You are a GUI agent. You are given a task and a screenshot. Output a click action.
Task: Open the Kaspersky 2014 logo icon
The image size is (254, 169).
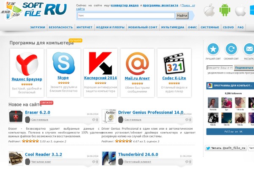point(100,63)
